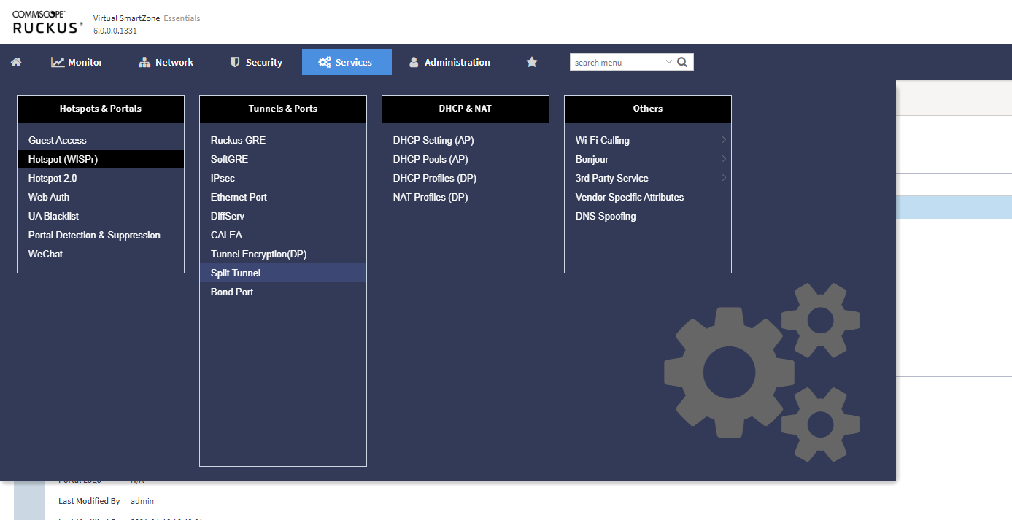Viewport: 1012px width, 520px height.
Task: Type in the search menu field
Action: click(617, 62)
